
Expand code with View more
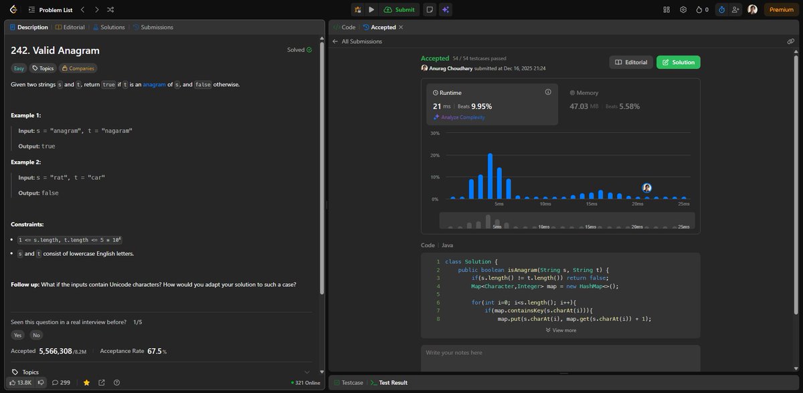point(561,330)
